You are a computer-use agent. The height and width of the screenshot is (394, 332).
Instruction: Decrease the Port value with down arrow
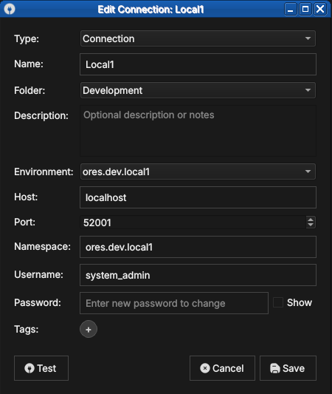point(311,225)
